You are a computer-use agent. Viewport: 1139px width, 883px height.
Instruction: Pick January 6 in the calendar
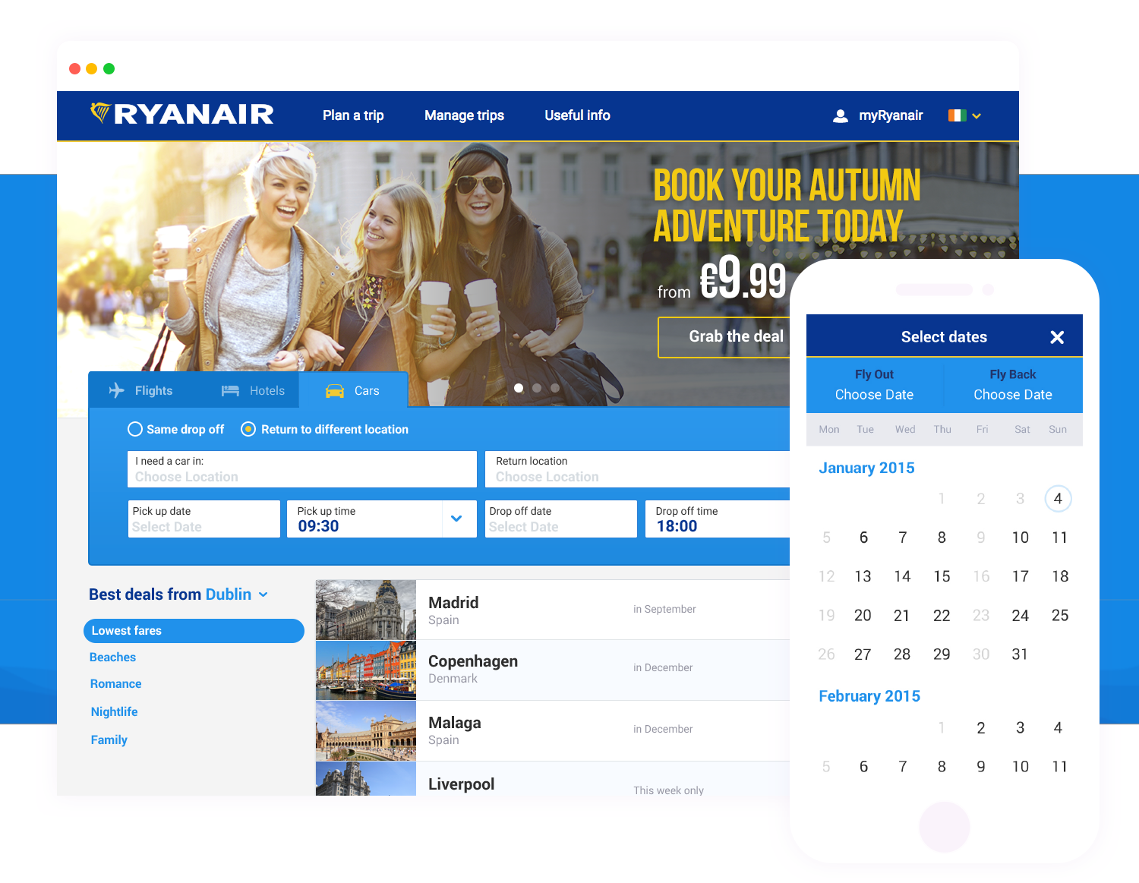point(863,538)
